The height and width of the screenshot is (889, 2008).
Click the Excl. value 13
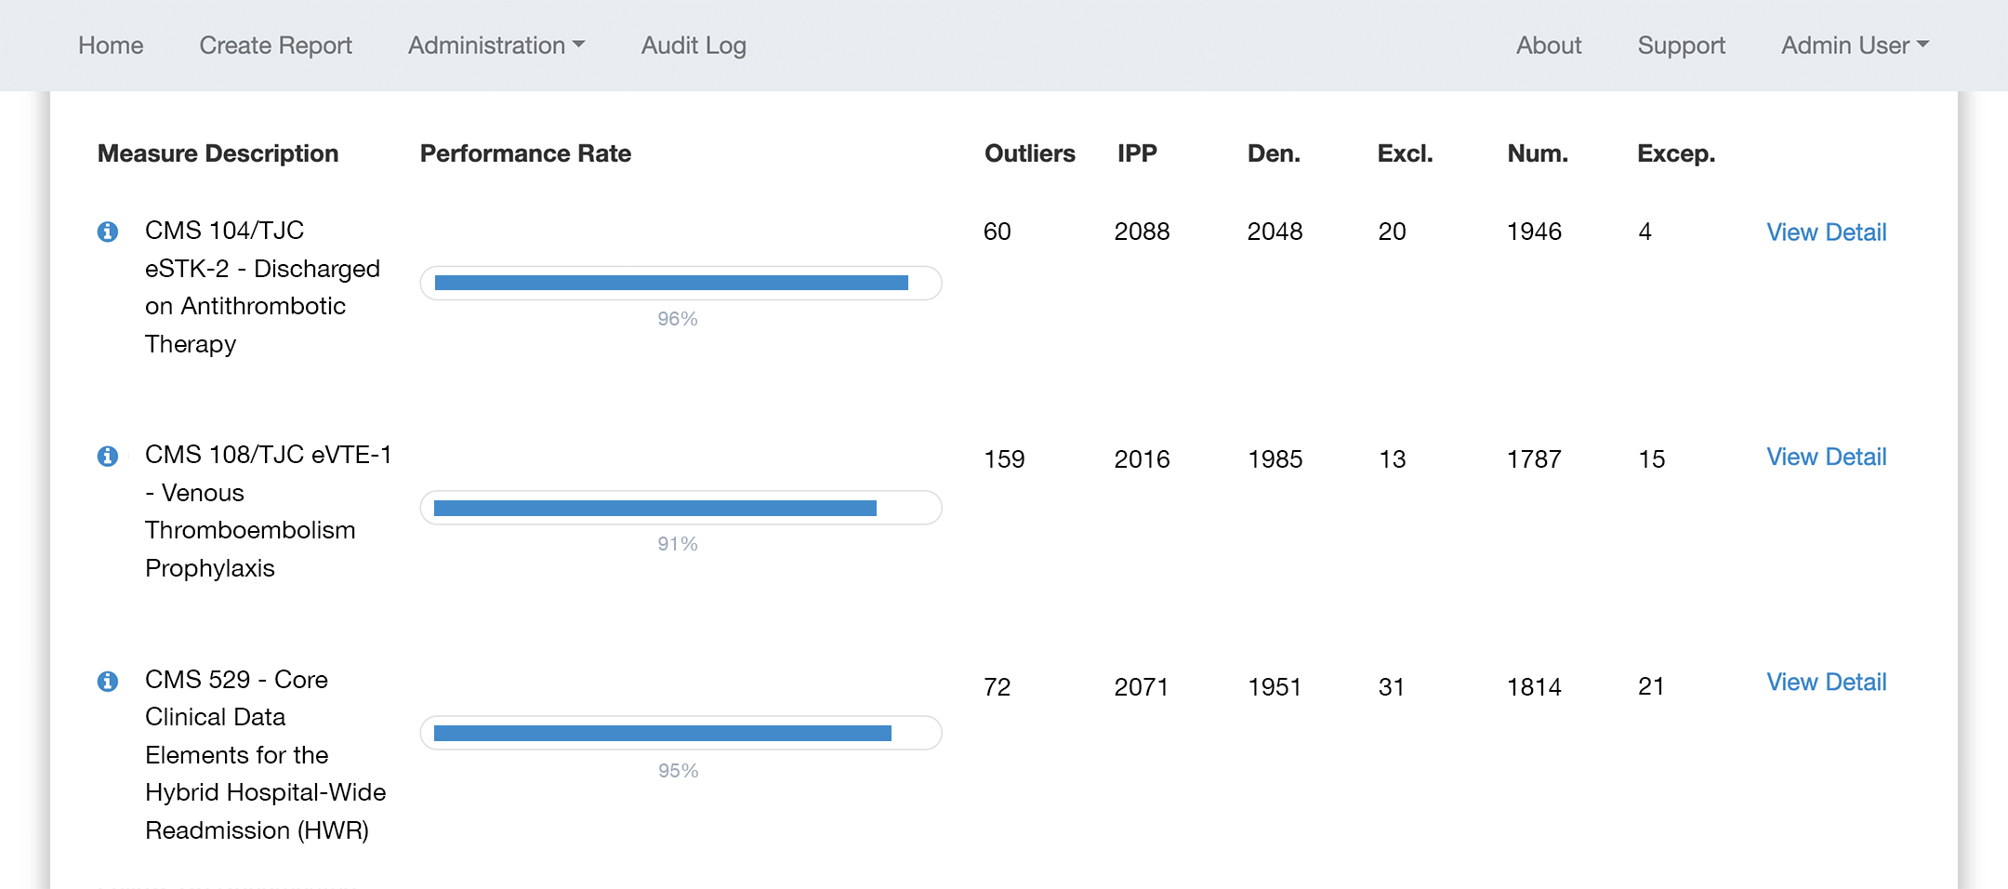[x=1392, y=459]
